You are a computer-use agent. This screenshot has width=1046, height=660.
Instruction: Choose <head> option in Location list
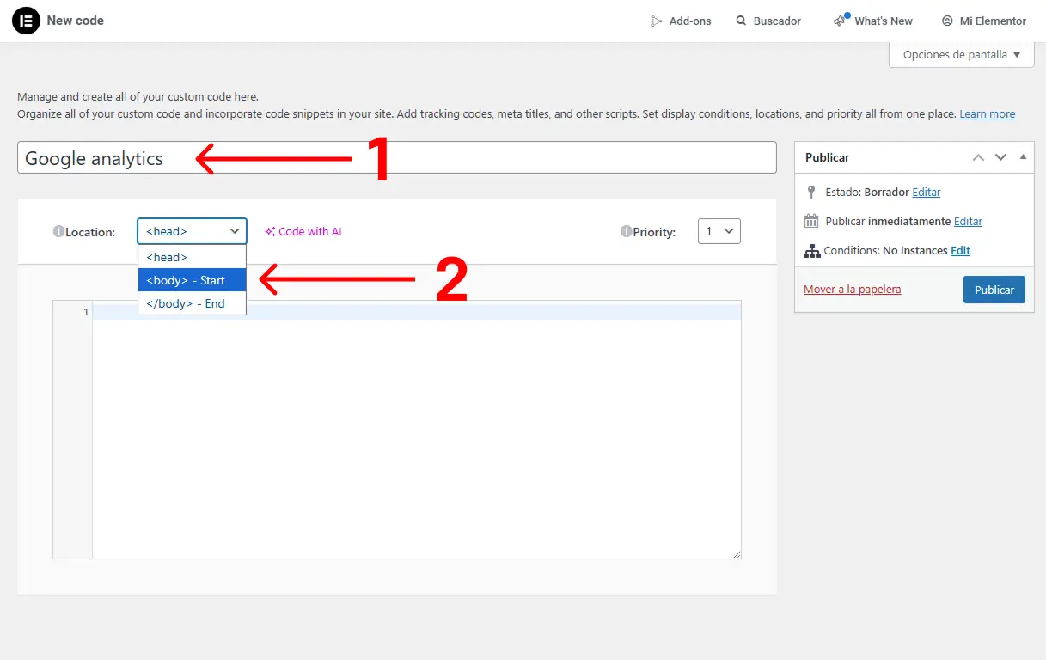click(192, 257)
